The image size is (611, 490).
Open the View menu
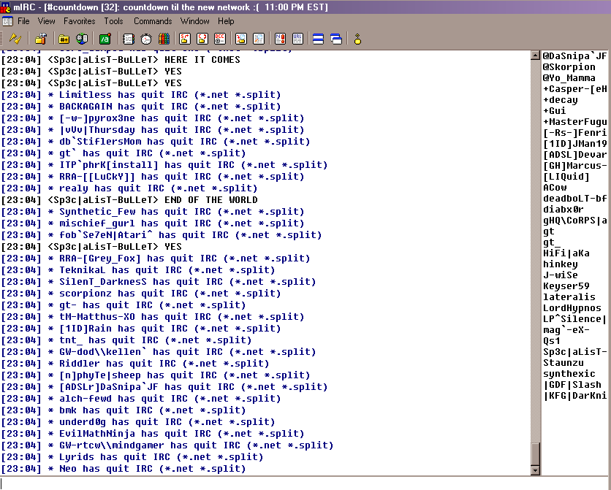tap(46, 21)
